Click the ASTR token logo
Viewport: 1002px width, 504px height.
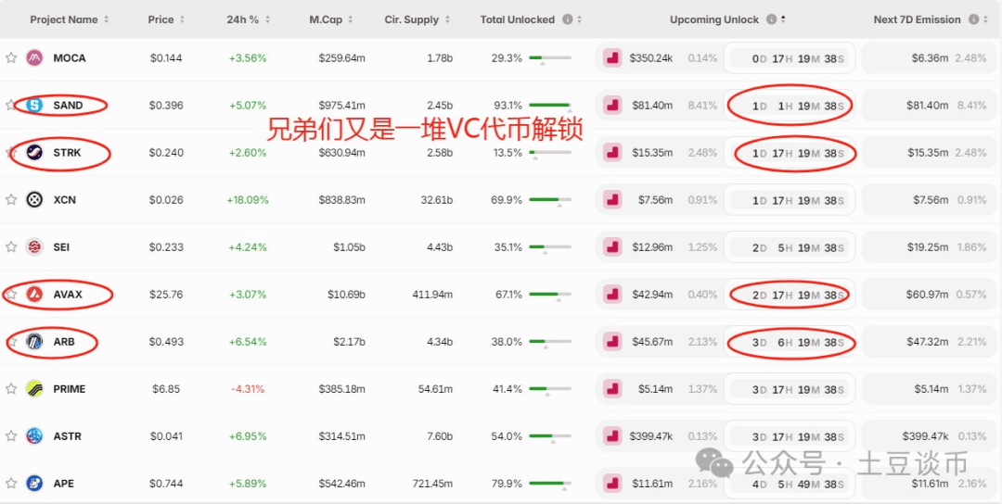(34, 435)
